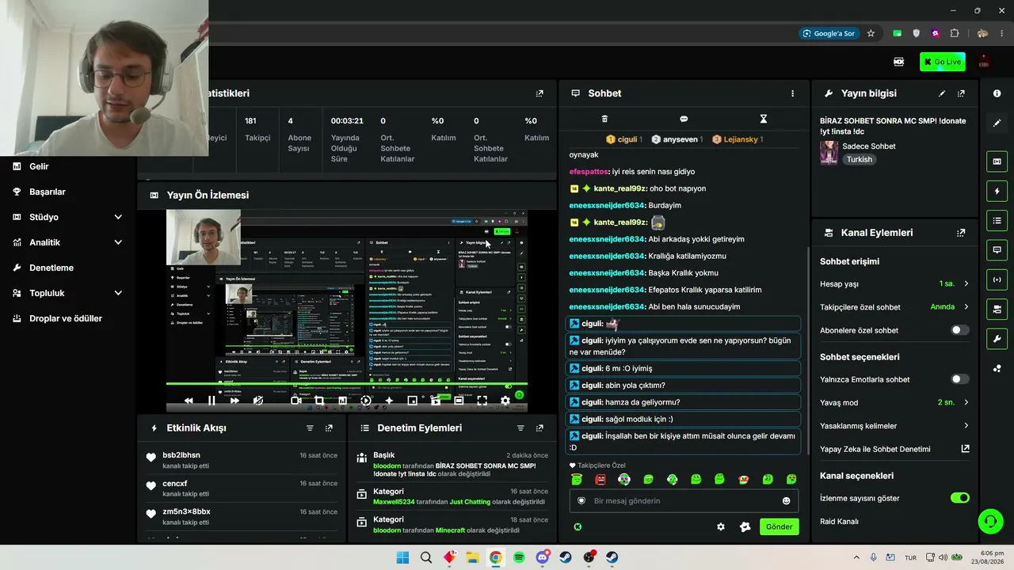Open Windows Start menu
This screenshot has width=1014, height=570.
tap(402, 557)
